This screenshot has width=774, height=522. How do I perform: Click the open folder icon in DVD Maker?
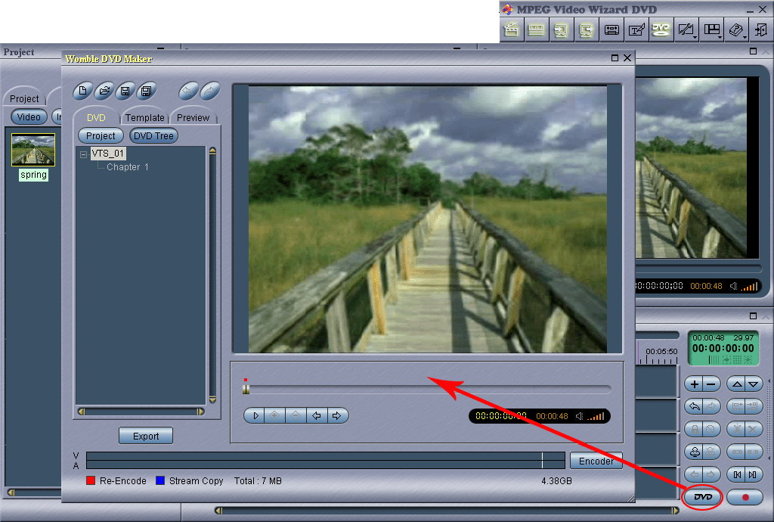104,91
